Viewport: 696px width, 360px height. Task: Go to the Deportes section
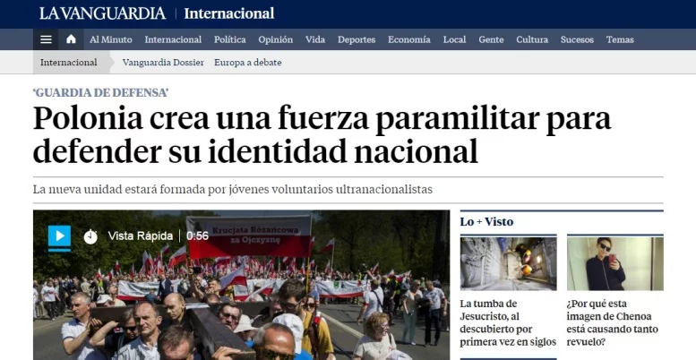coord(357,39)
